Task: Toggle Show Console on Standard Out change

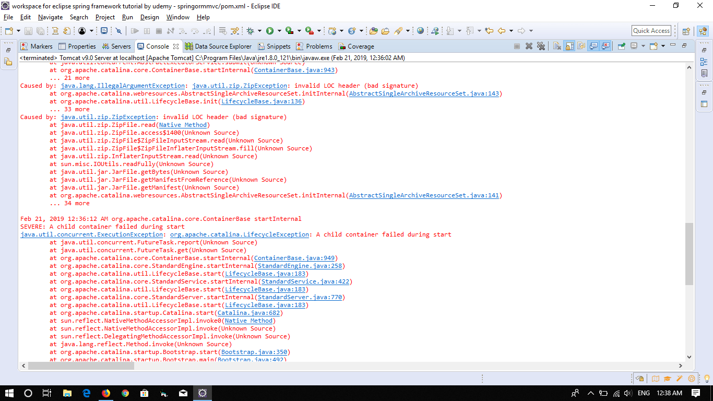Action: coord(593,46)
